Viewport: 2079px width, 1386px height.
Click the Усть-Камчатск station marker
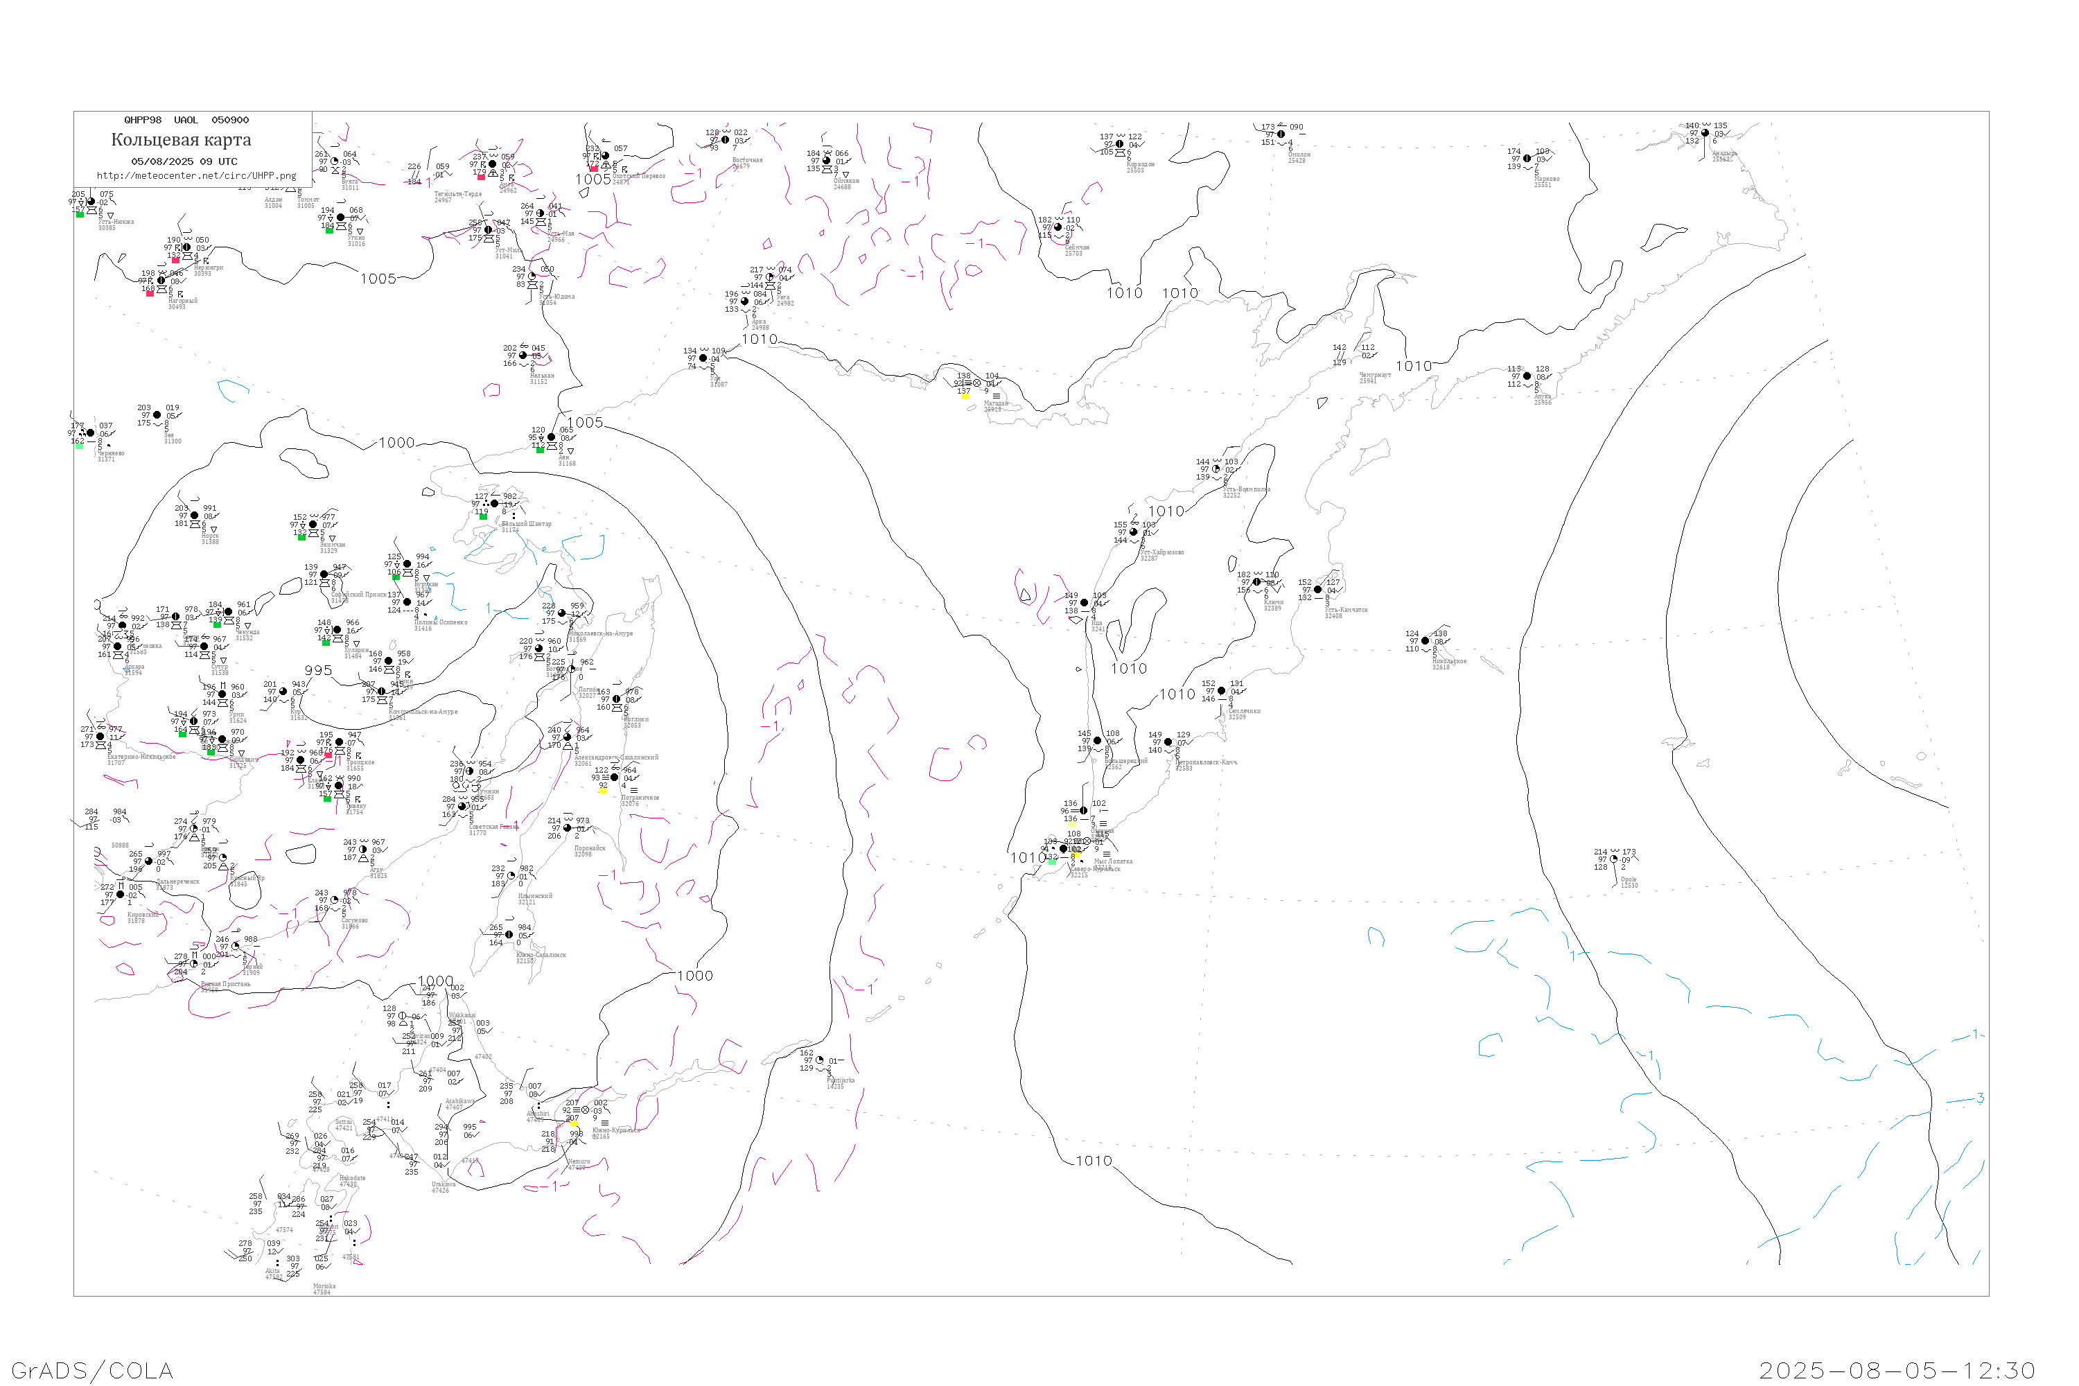pos(1318,590)
